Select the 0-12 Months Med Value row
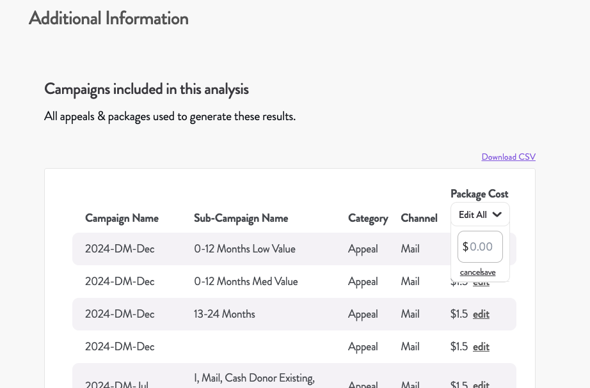Image resolution: width=590 pixels, height=388 pixels. click(x=294, y=282)
